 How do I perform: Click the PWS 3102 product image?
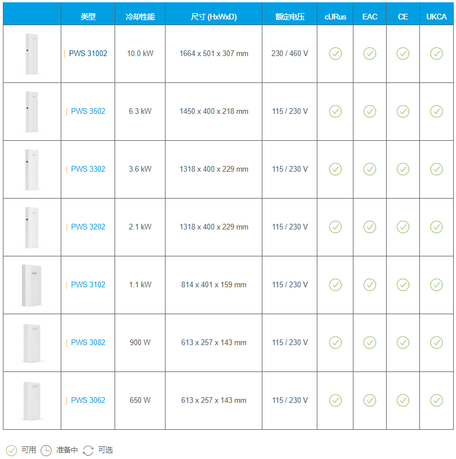click(32, 285)
